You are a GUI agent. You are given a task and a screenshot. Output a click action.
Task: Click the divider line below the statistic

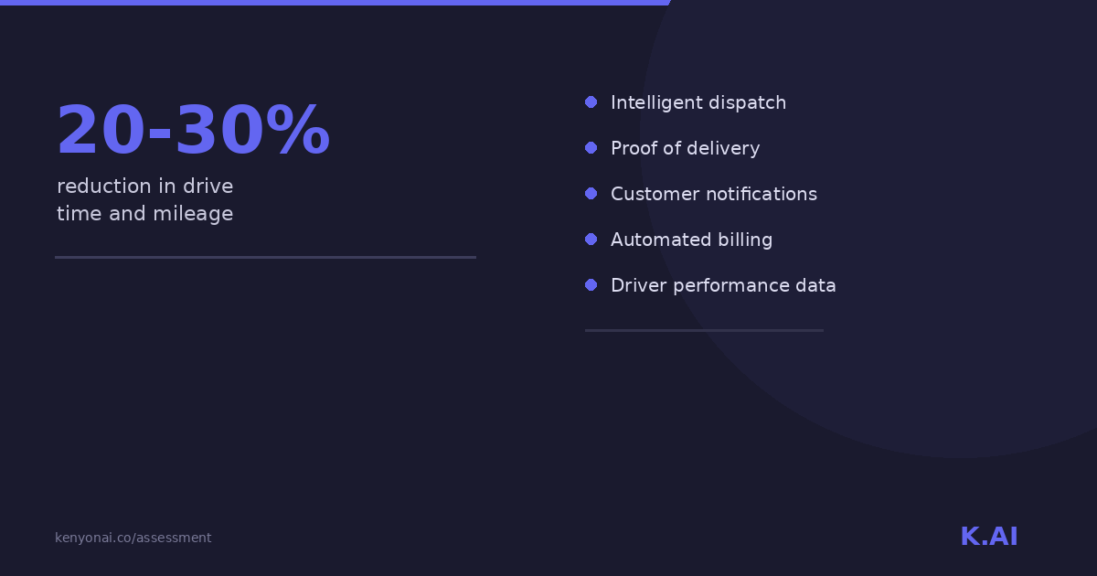coord(265,258)
